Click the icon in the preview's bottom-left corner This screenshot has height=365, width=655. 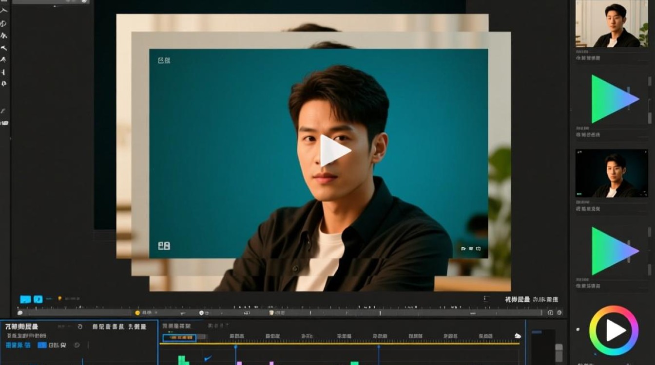coord(164,246)
